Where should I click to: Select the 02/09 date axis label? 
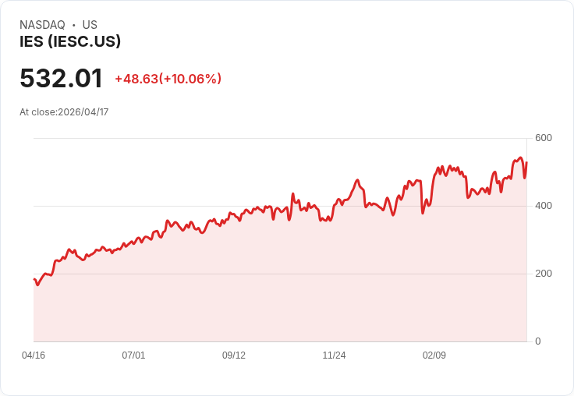[434, 355]
